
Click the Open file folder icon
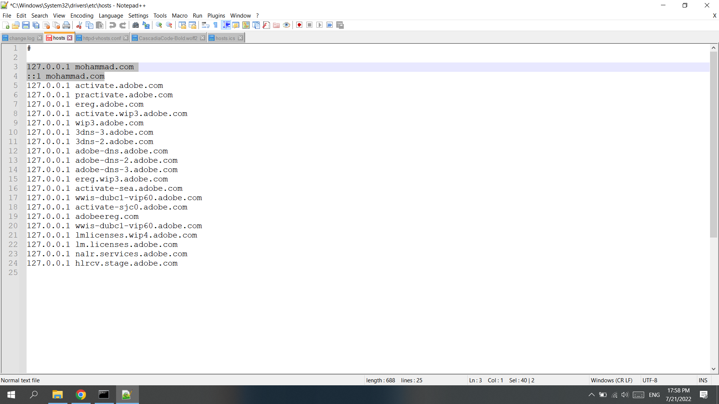[16, 25]
